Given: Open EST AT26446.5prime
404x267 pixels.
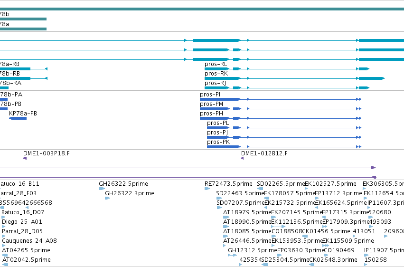Looking at the screenshot, I should tap(247, 241).
